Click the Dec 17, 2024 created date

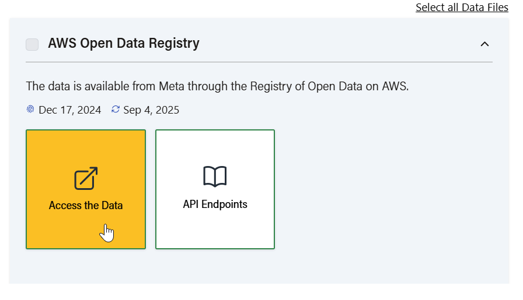click(x=70, y=110)
